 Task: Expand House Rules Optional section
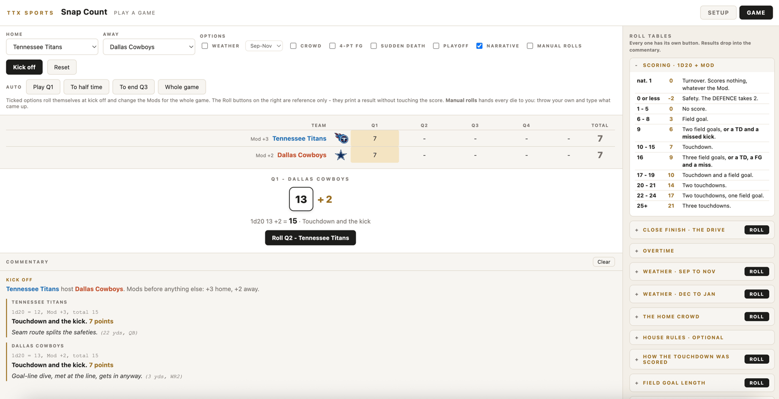coord(702,337)
